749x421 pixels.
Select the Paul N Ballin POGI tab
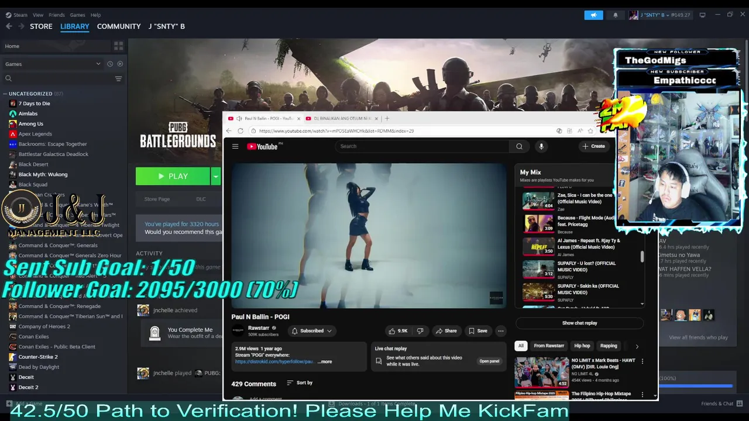coord(264,118)
